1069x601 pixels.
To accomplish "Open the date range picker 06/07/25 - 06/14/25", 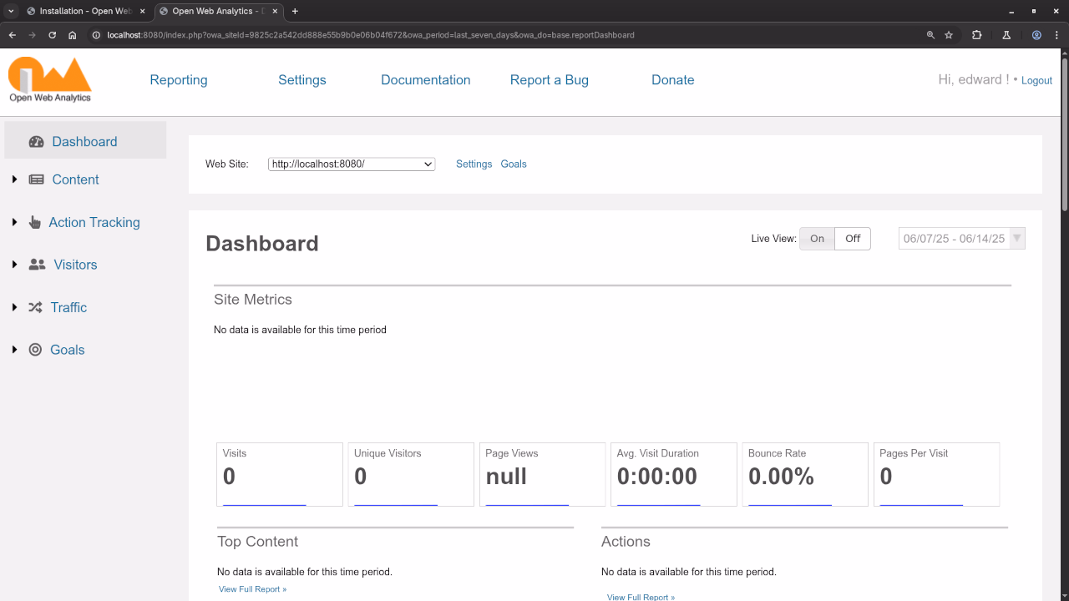I will click(x=962, y=239).
